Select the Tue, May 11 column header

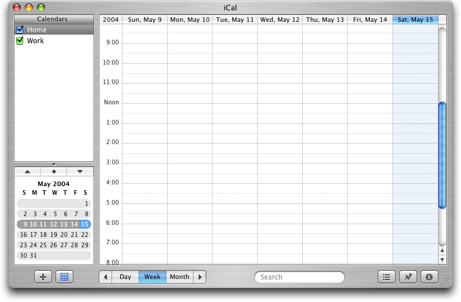(235, 20)
